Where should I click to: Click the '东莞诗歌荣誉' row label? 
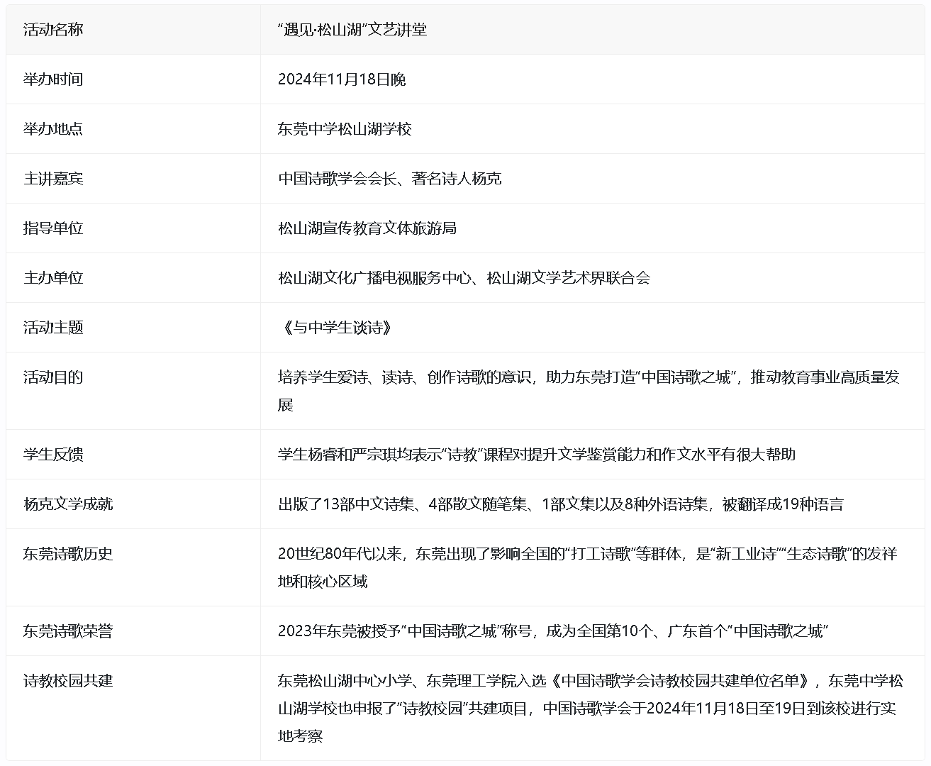tap(68, 631)
